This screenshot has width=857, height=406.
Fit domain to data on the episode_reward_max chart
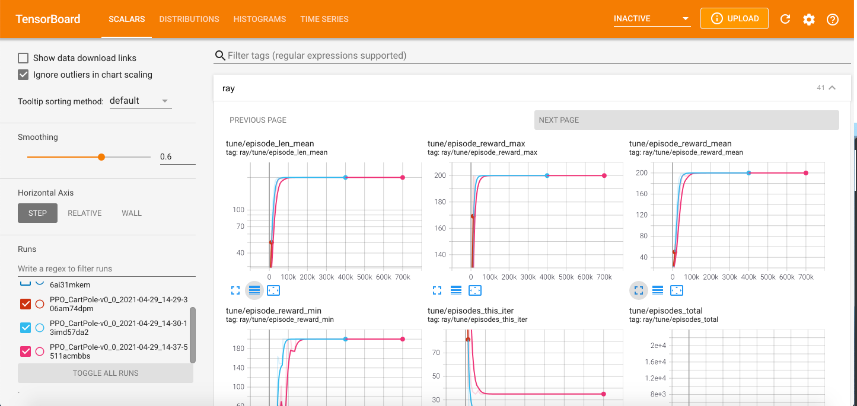pos(475,290)
